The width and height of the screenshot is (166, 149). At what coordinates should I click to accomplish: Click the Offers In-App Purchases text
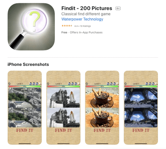tap(86, 32)
